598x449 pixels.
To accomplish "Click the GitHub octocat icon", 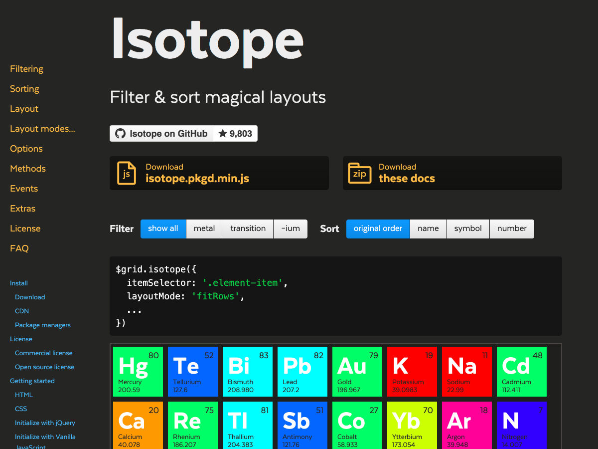I will [x=120, y=134].
